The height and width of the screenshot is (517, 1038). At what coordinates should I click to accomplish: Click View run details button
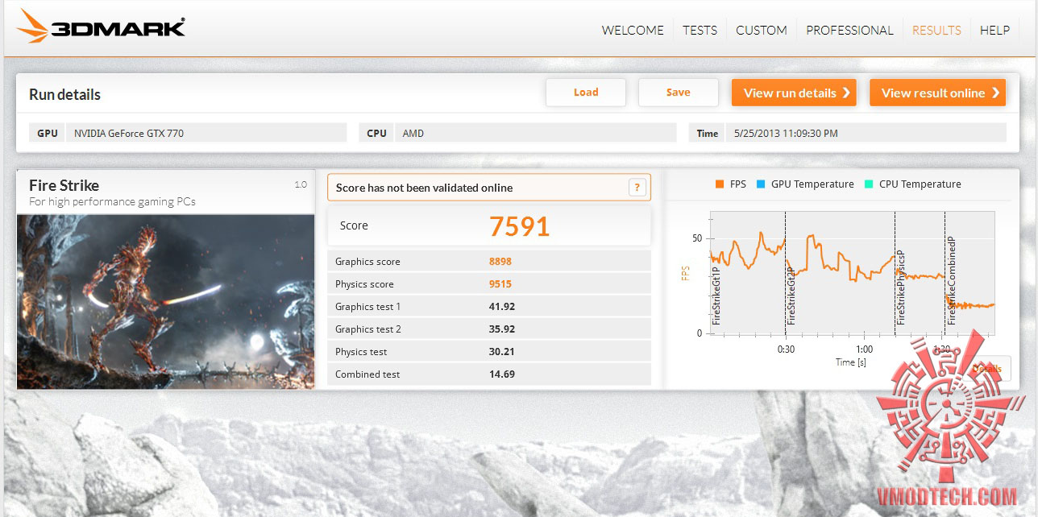(x=794, y=93)
